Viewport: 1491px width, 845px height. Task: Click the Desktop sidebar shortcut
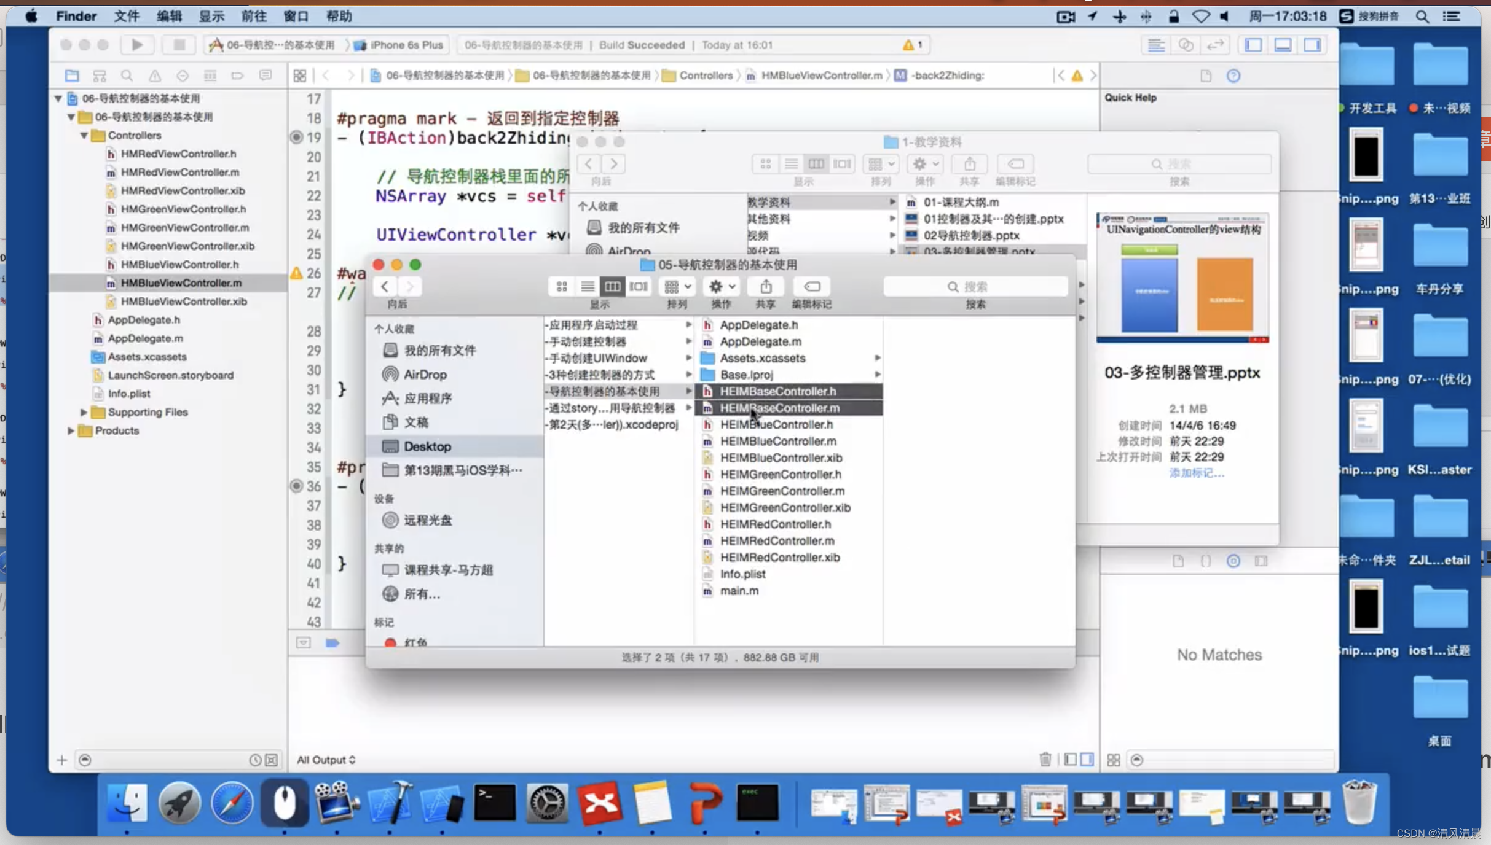pos(427,445)
